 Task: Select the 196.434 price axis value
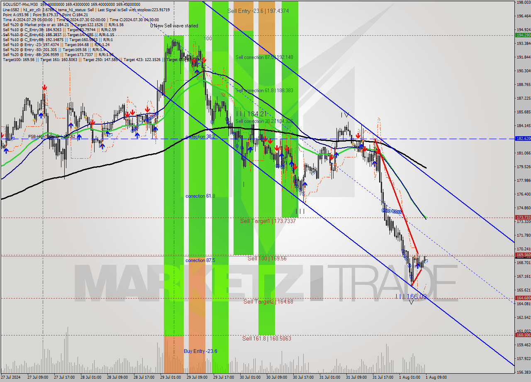523,16
